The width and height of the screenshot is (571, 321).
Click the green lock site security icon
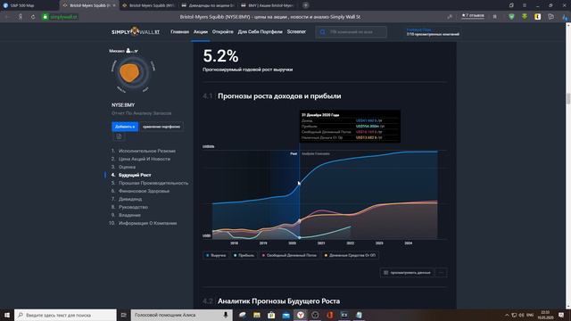tap(46, 17)
